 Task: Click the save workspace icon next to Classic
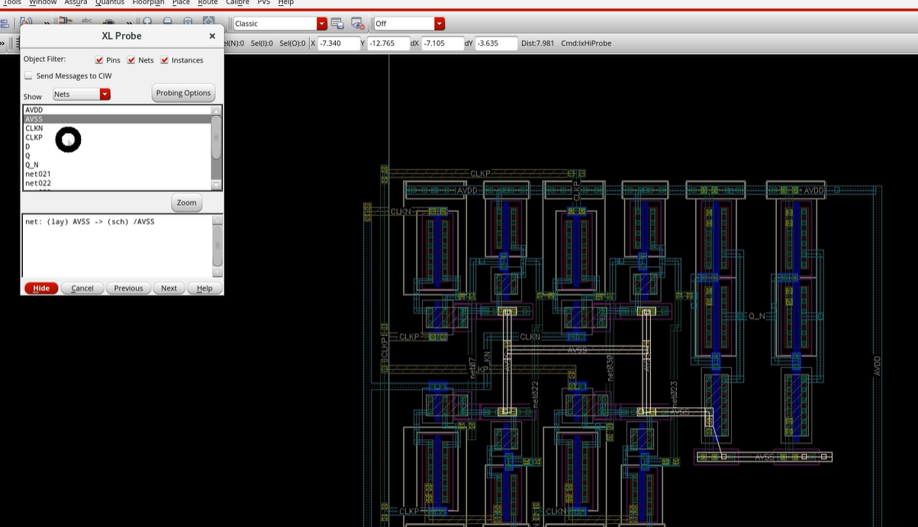point(337,24)
